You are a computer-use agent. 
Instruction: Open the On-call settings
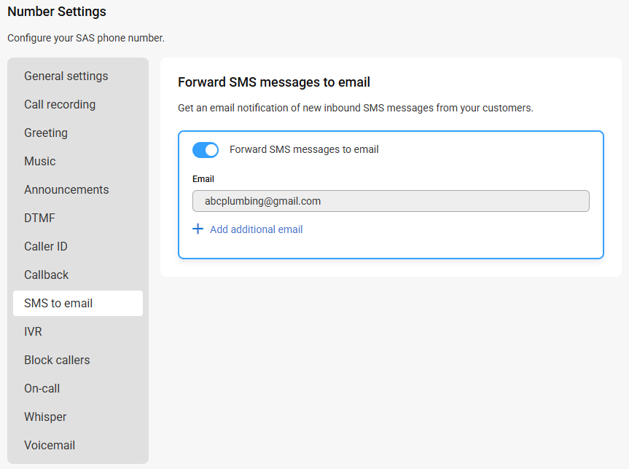point(78,388)
